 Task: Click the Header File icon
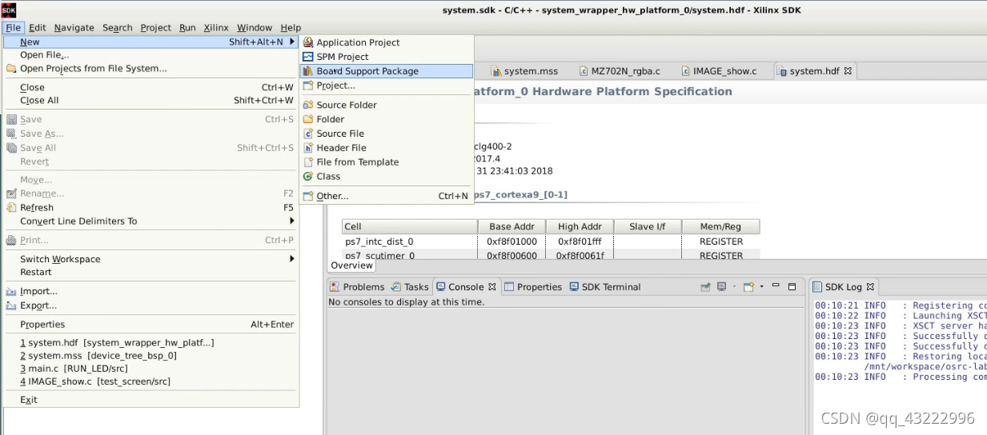[x=308, y=148]
